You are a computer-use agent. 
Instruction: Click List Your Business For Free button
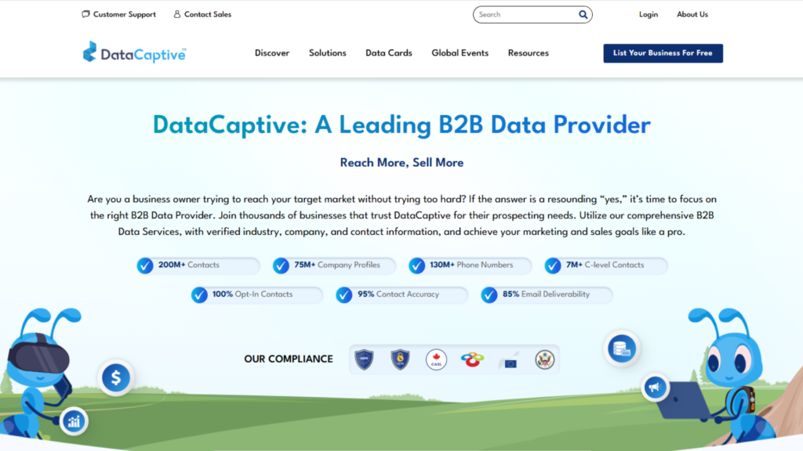[x=663, y=53]
